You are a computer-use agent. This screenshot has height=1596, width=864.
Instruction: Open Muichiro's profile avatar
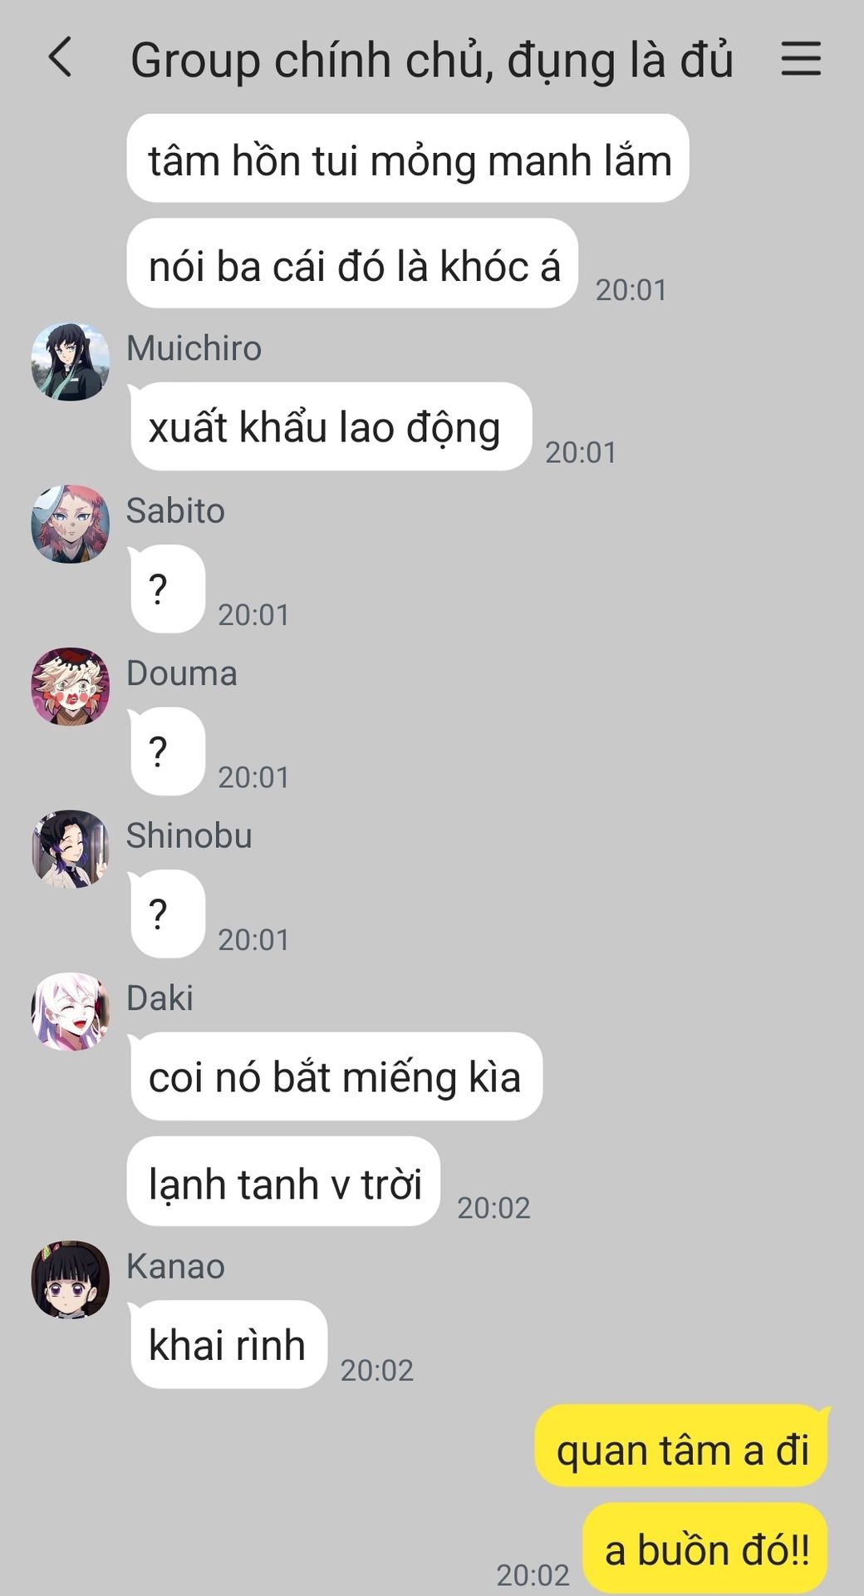[71, 362]
